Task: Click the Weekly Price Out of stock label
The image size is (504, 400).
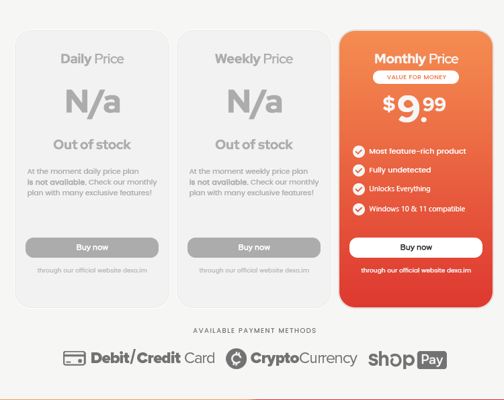Action: (254, 145)
